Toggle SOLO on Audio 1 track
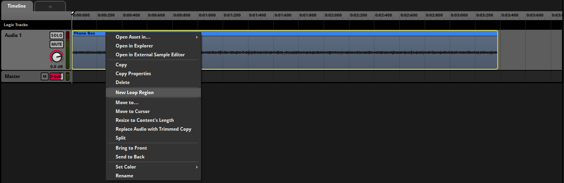The image size is (564, 183). [57, 36]
